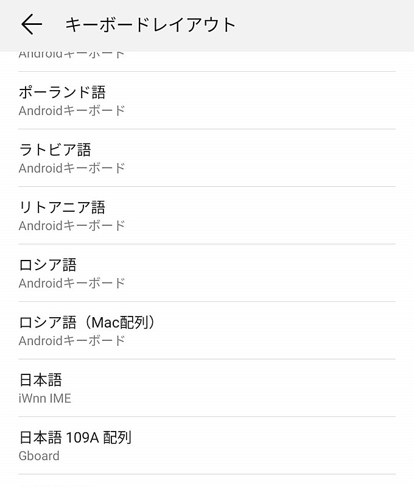Tap Androidキーボード subtitle under ロシア語（Mac配列）
The height and width of the screenshot is (487, 414).
coord(72,340)
